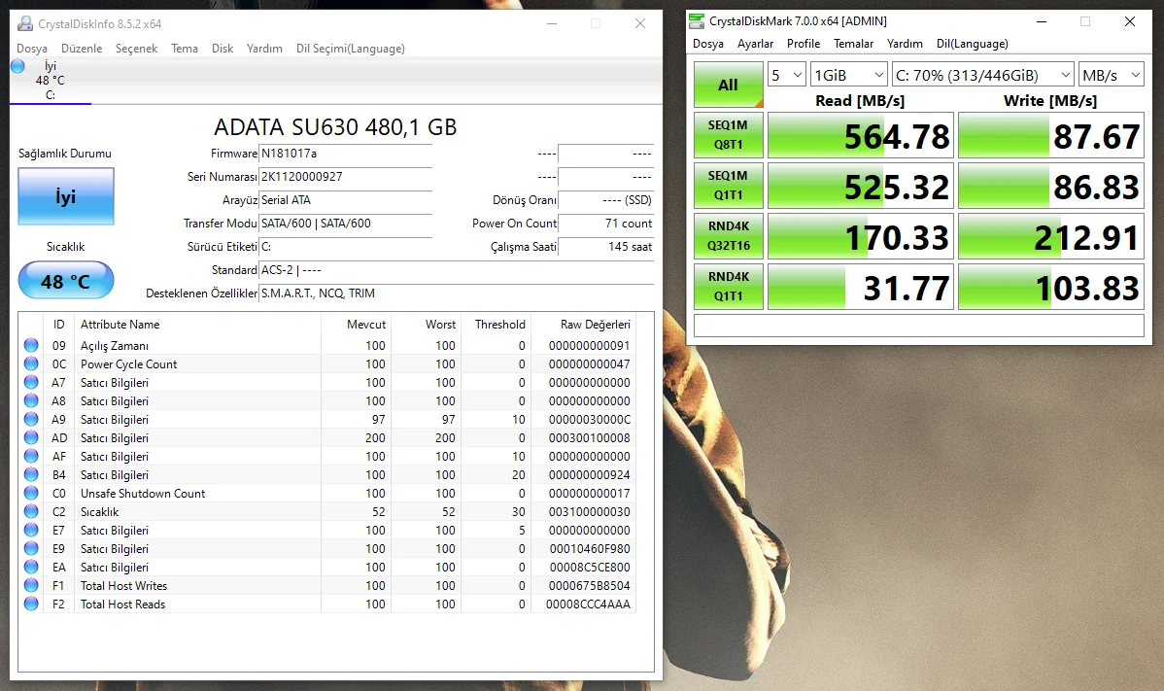Click status orb of attribute AF row
Image resolution: width=1164 pixels, height=691 pixels.
(31, 457)
